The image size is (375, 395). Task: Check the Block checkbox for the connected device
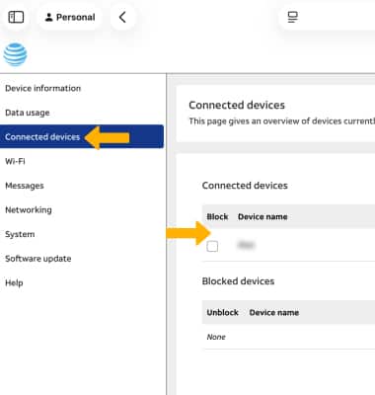(x=212, y=246)
